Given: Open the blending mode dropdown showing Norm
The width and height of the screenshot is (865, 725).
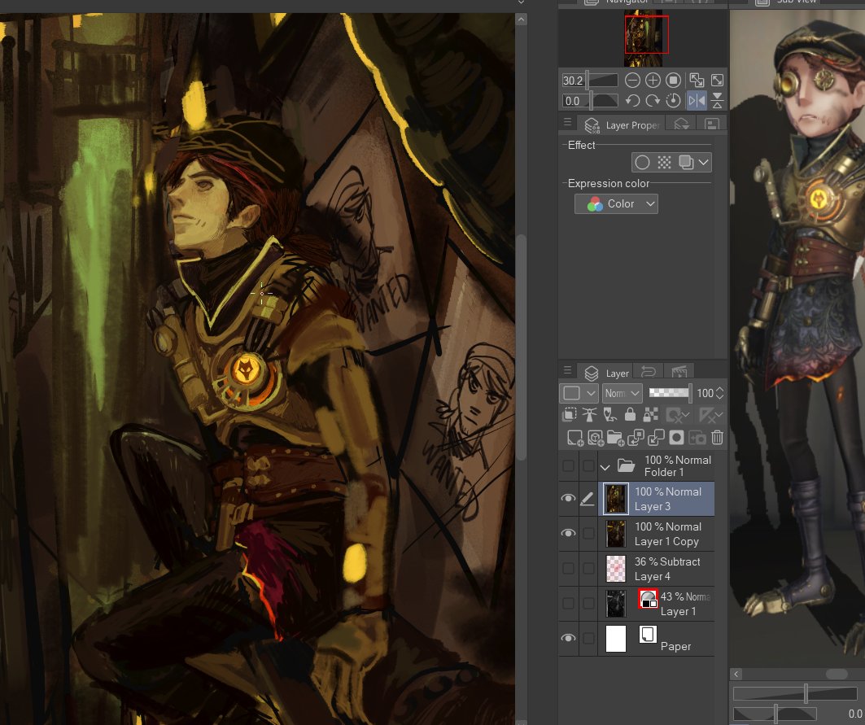Looking at the screenshot, I should (x=623, y=393).
